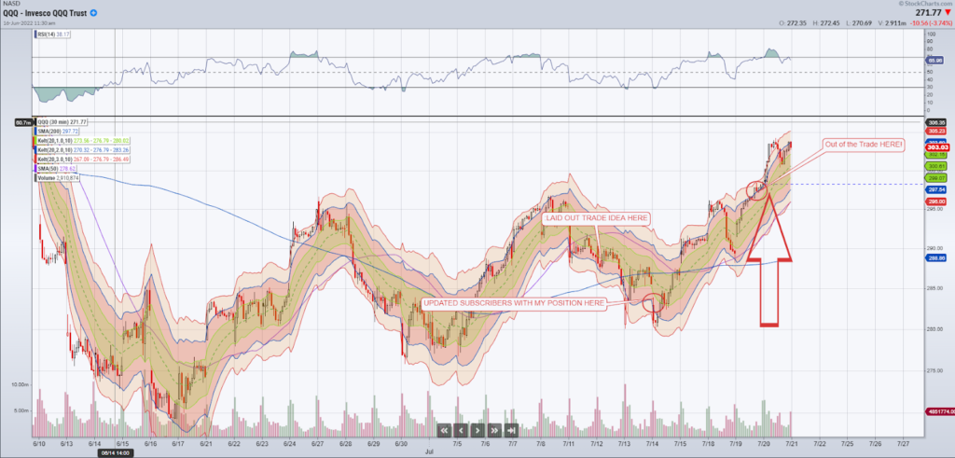
Task: Click the 7/5 date on time axis
Action: (457, 445)
